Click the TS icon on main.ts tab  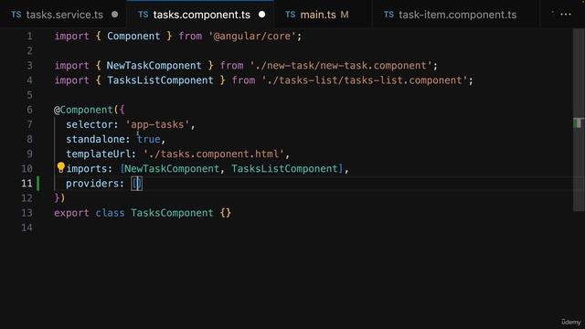[x=291, y=15]
